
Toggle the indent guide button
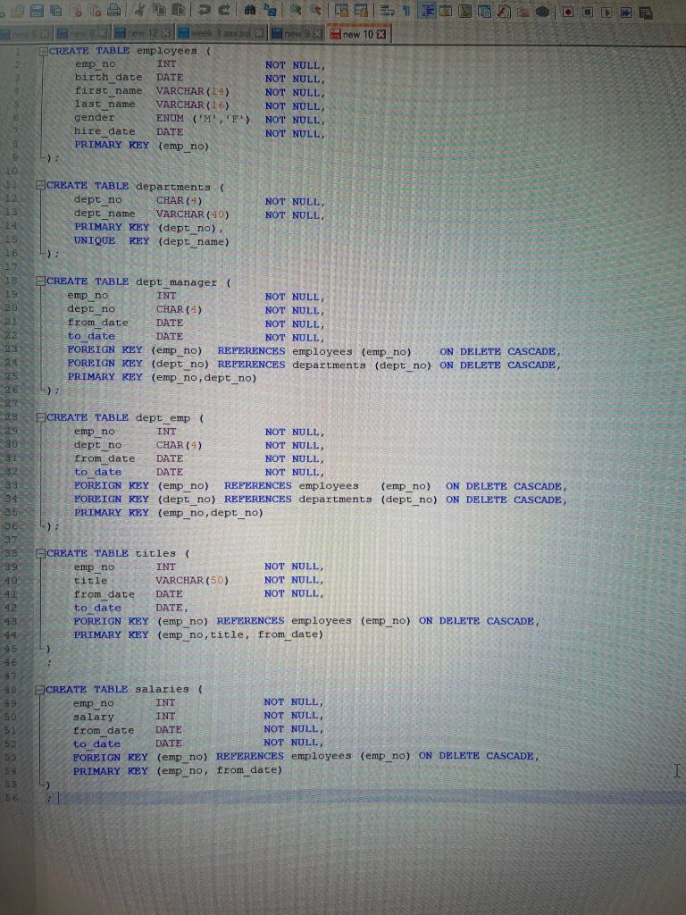[427, 11]
